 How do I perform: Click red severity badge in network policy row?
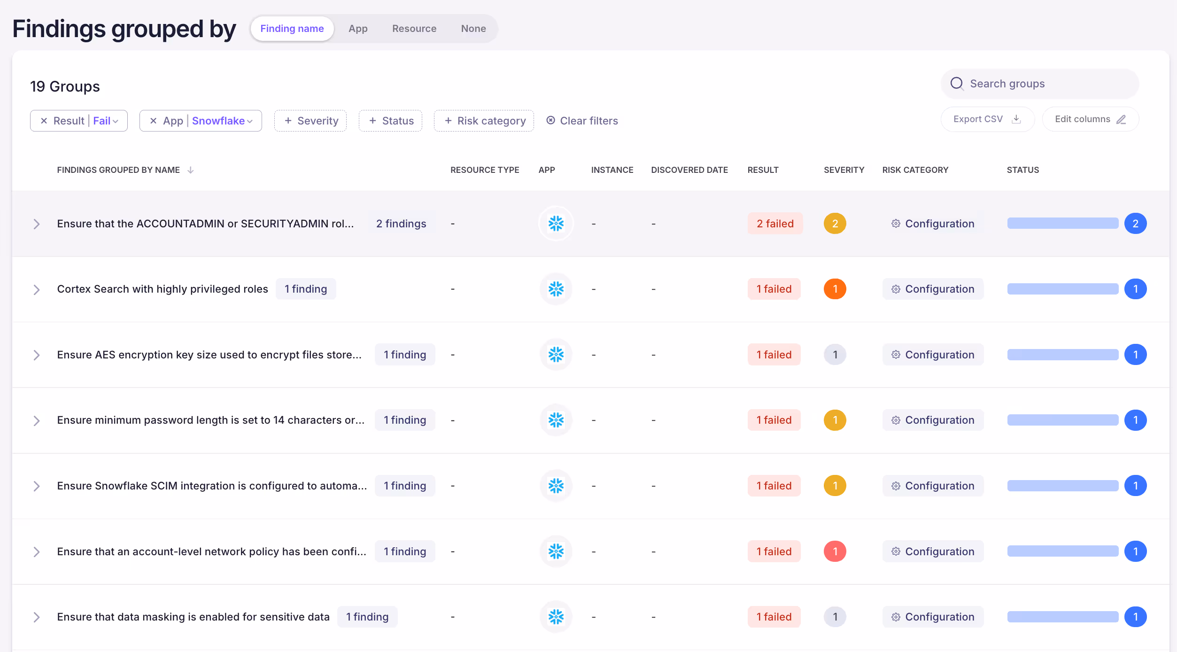[835, 551]
